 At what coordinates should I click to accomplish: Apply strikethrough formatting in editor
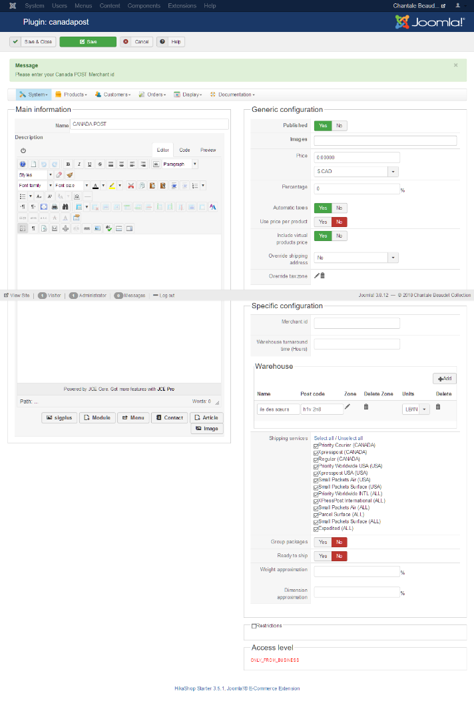click(x=100, y=164)
